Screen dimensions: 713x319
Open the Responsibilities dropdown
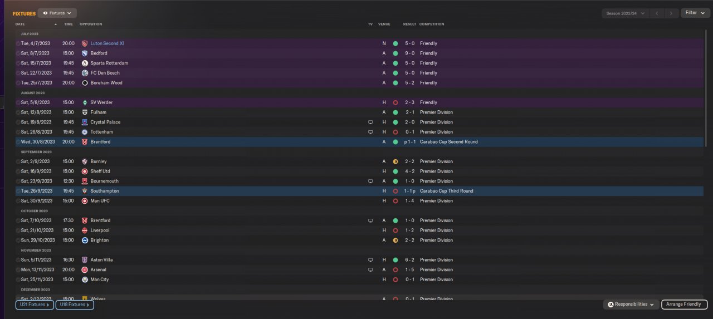(631, 305)
